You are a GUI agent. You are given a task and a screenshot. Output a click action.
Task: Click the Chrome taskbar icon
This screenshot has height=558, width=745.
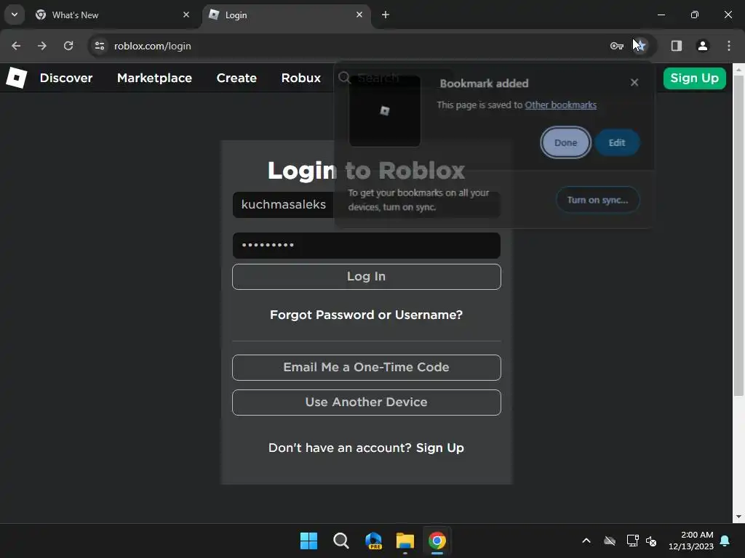point(437,541)
